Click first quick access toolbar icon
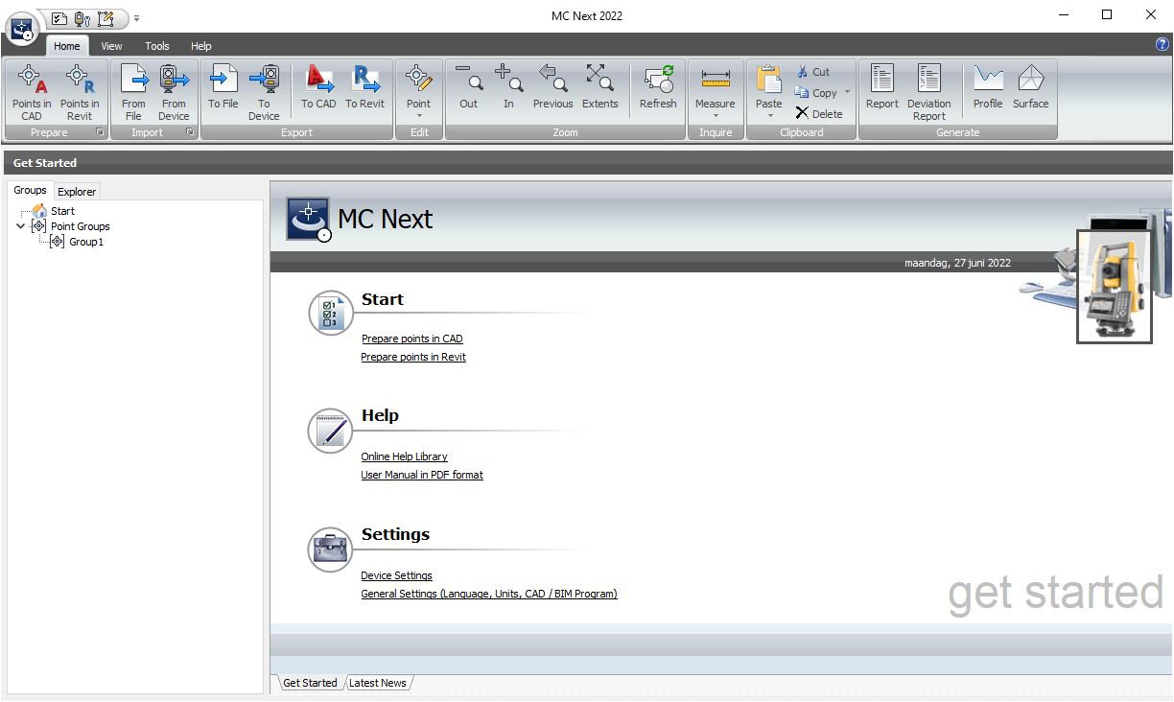1174x702 pixels. 59,18
